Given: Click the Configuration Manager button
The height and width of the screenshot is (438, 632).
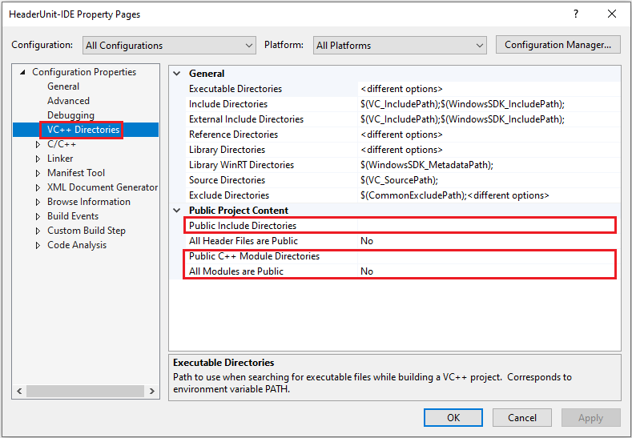Looking at the screenshot, I should coord(558,45).
